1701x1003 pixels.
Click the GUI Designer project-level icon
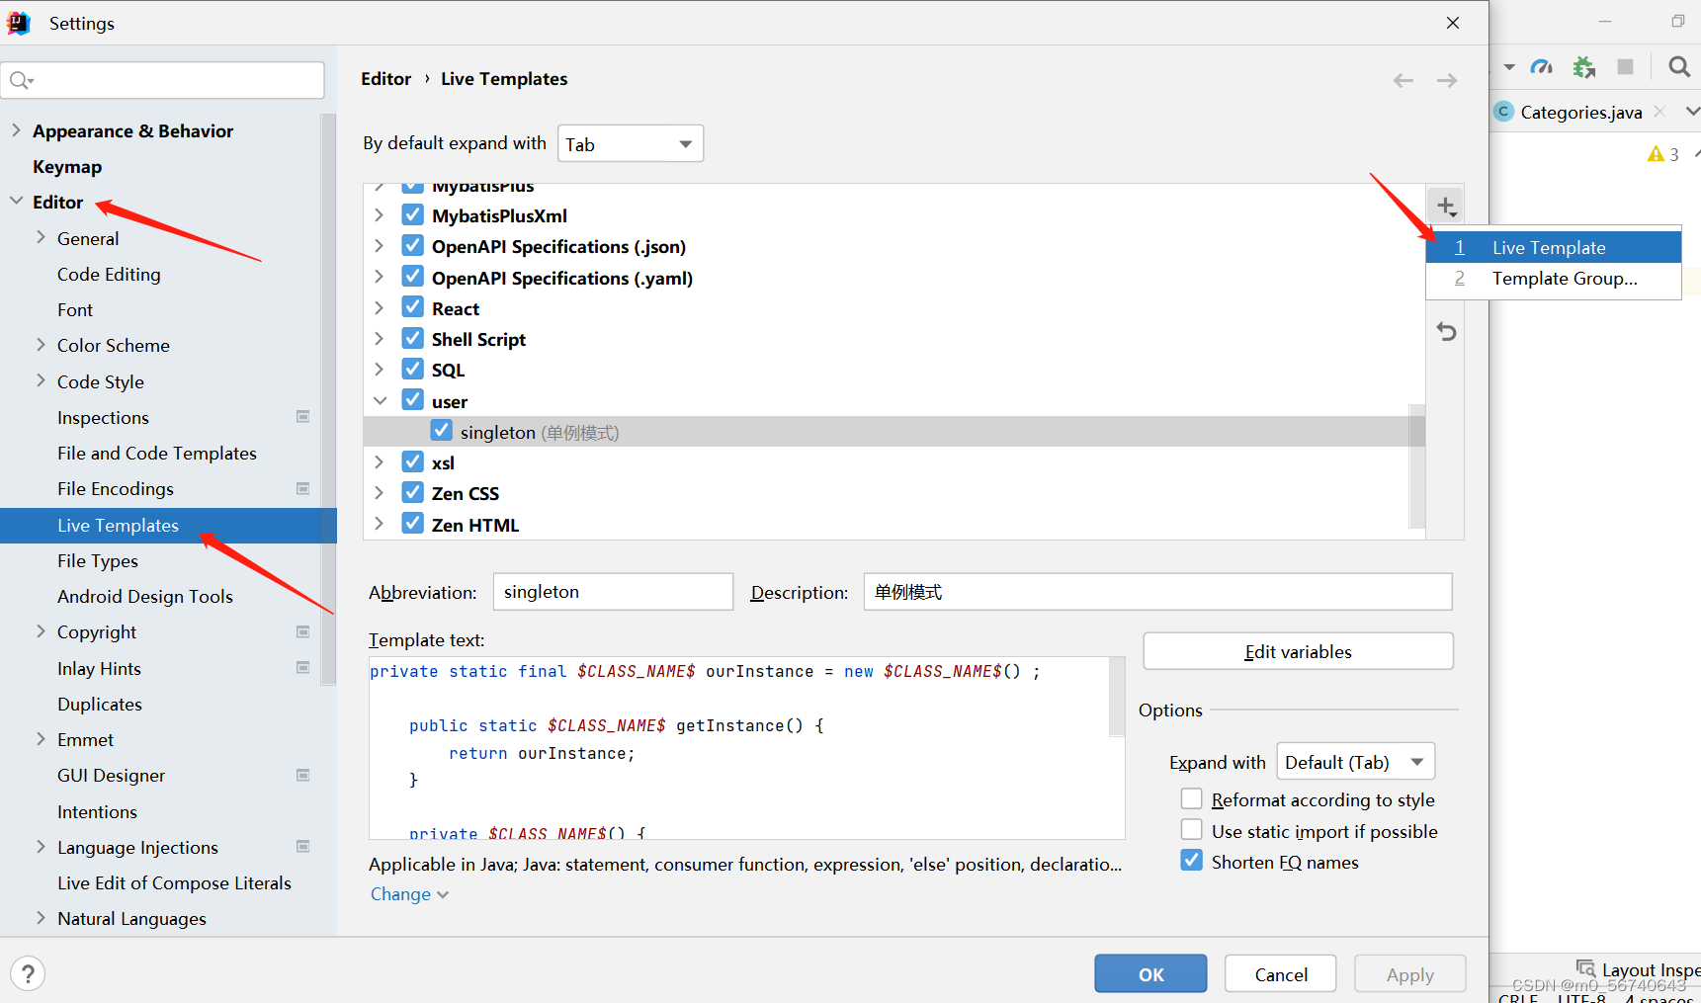303,775
